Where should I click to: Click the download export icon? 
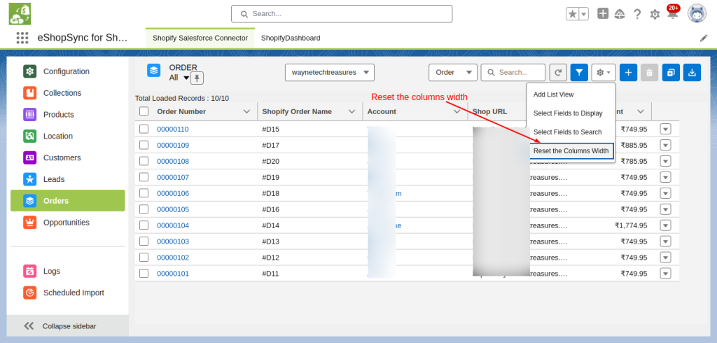pyautogui.click(x=691, y=72)
